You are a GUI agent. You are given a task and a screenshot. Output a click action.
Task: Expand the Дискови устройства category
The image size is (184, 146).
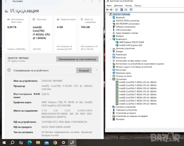point(110,48)
